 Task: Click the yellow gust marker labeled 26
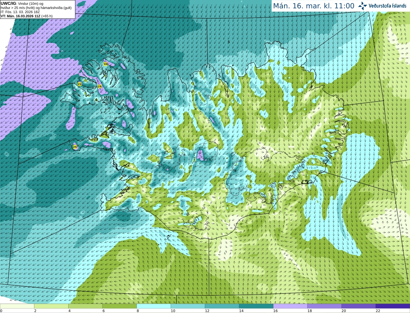(x=75, y=147)
